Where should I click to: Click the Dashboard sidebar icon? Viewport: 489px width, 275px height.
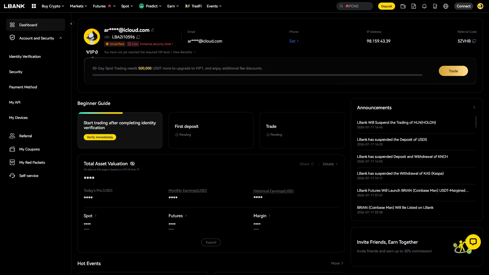12,25
